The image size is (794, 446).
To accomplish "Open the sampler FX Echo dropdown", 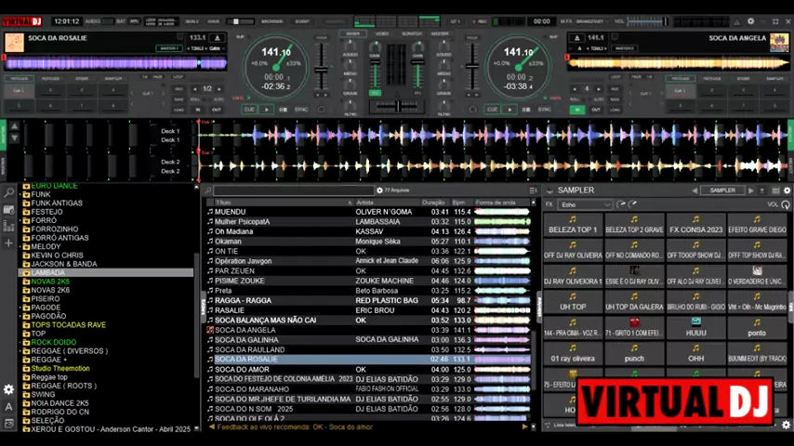I will point(585,204).
